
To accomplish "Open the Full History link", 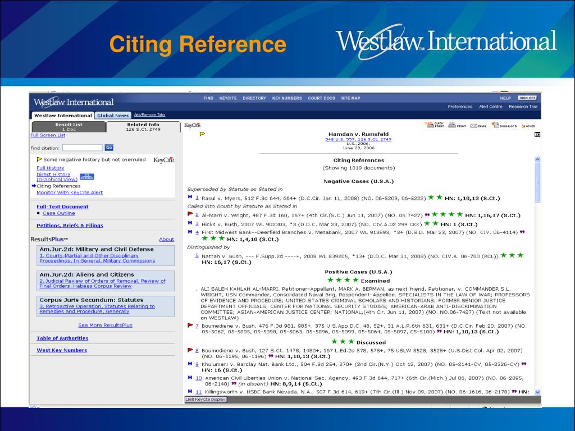I will tap(51, 168).
